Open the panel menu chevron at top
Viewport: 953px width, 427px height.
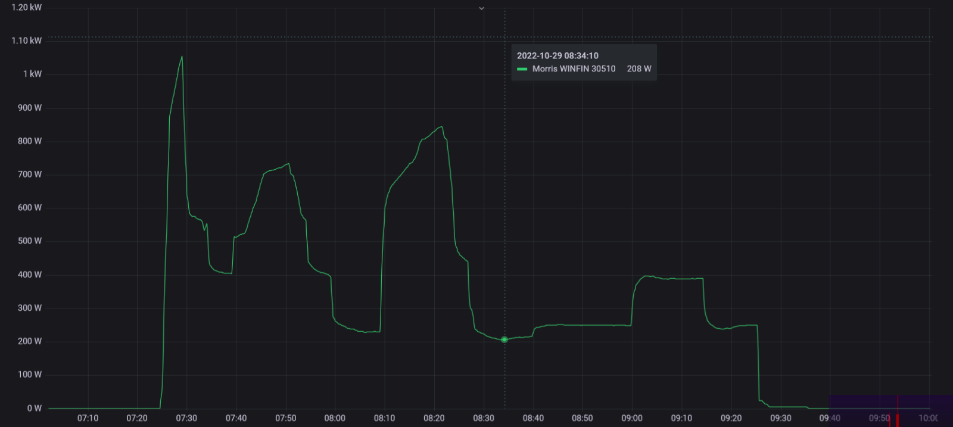481,8
